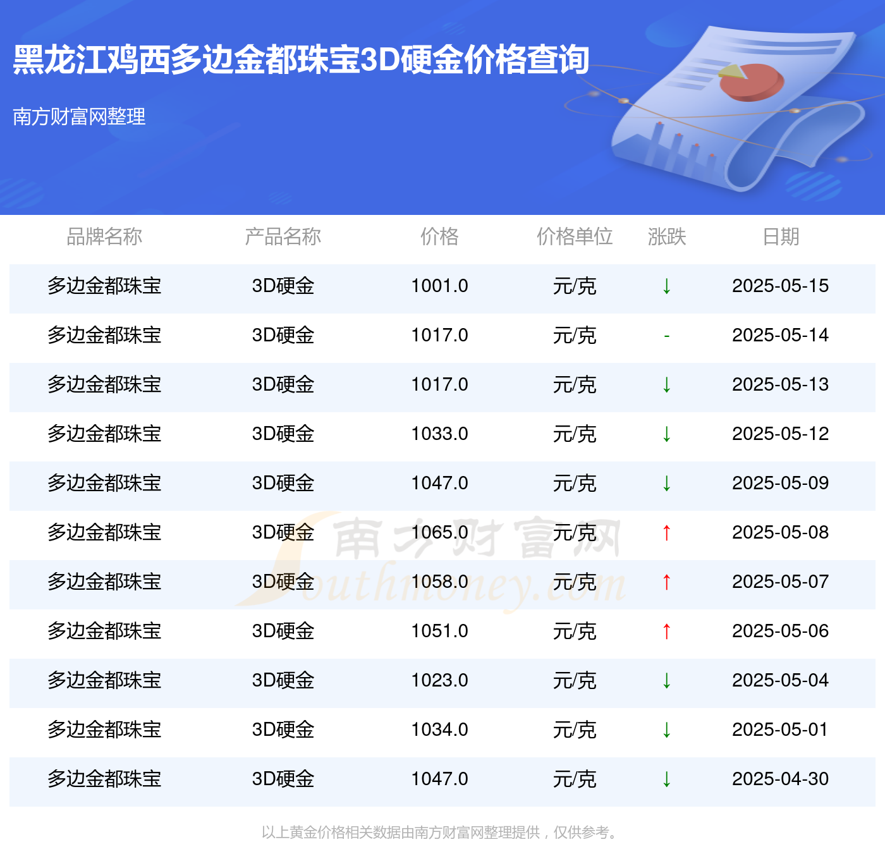Image resolution: width=885 pixels, height=861 pixels.
Task: Select price 1017.0 in the 2025-05-13 row
Action: coord(439,384)
